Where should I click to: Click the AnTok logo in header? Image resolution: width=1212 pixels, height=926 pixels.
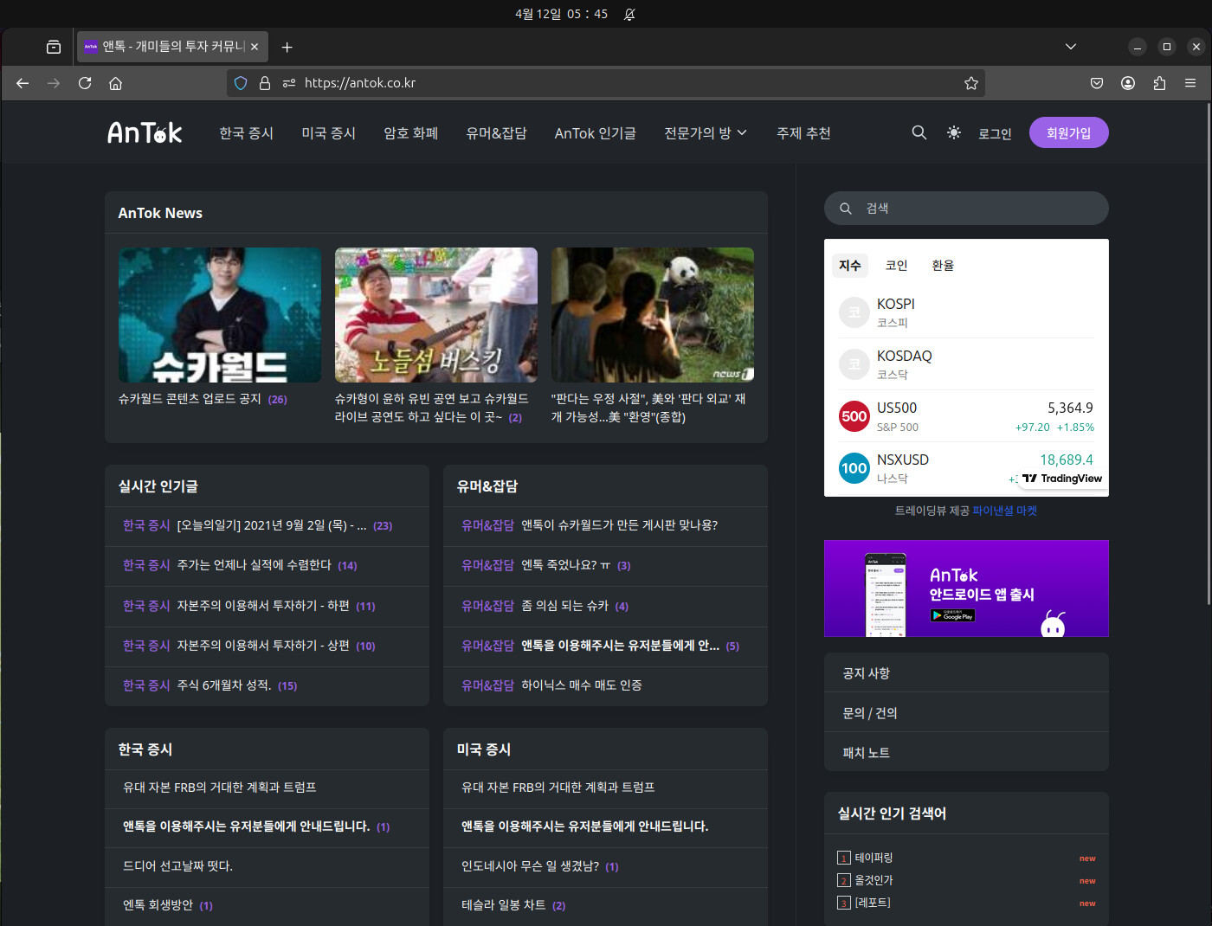coord(145,132)
